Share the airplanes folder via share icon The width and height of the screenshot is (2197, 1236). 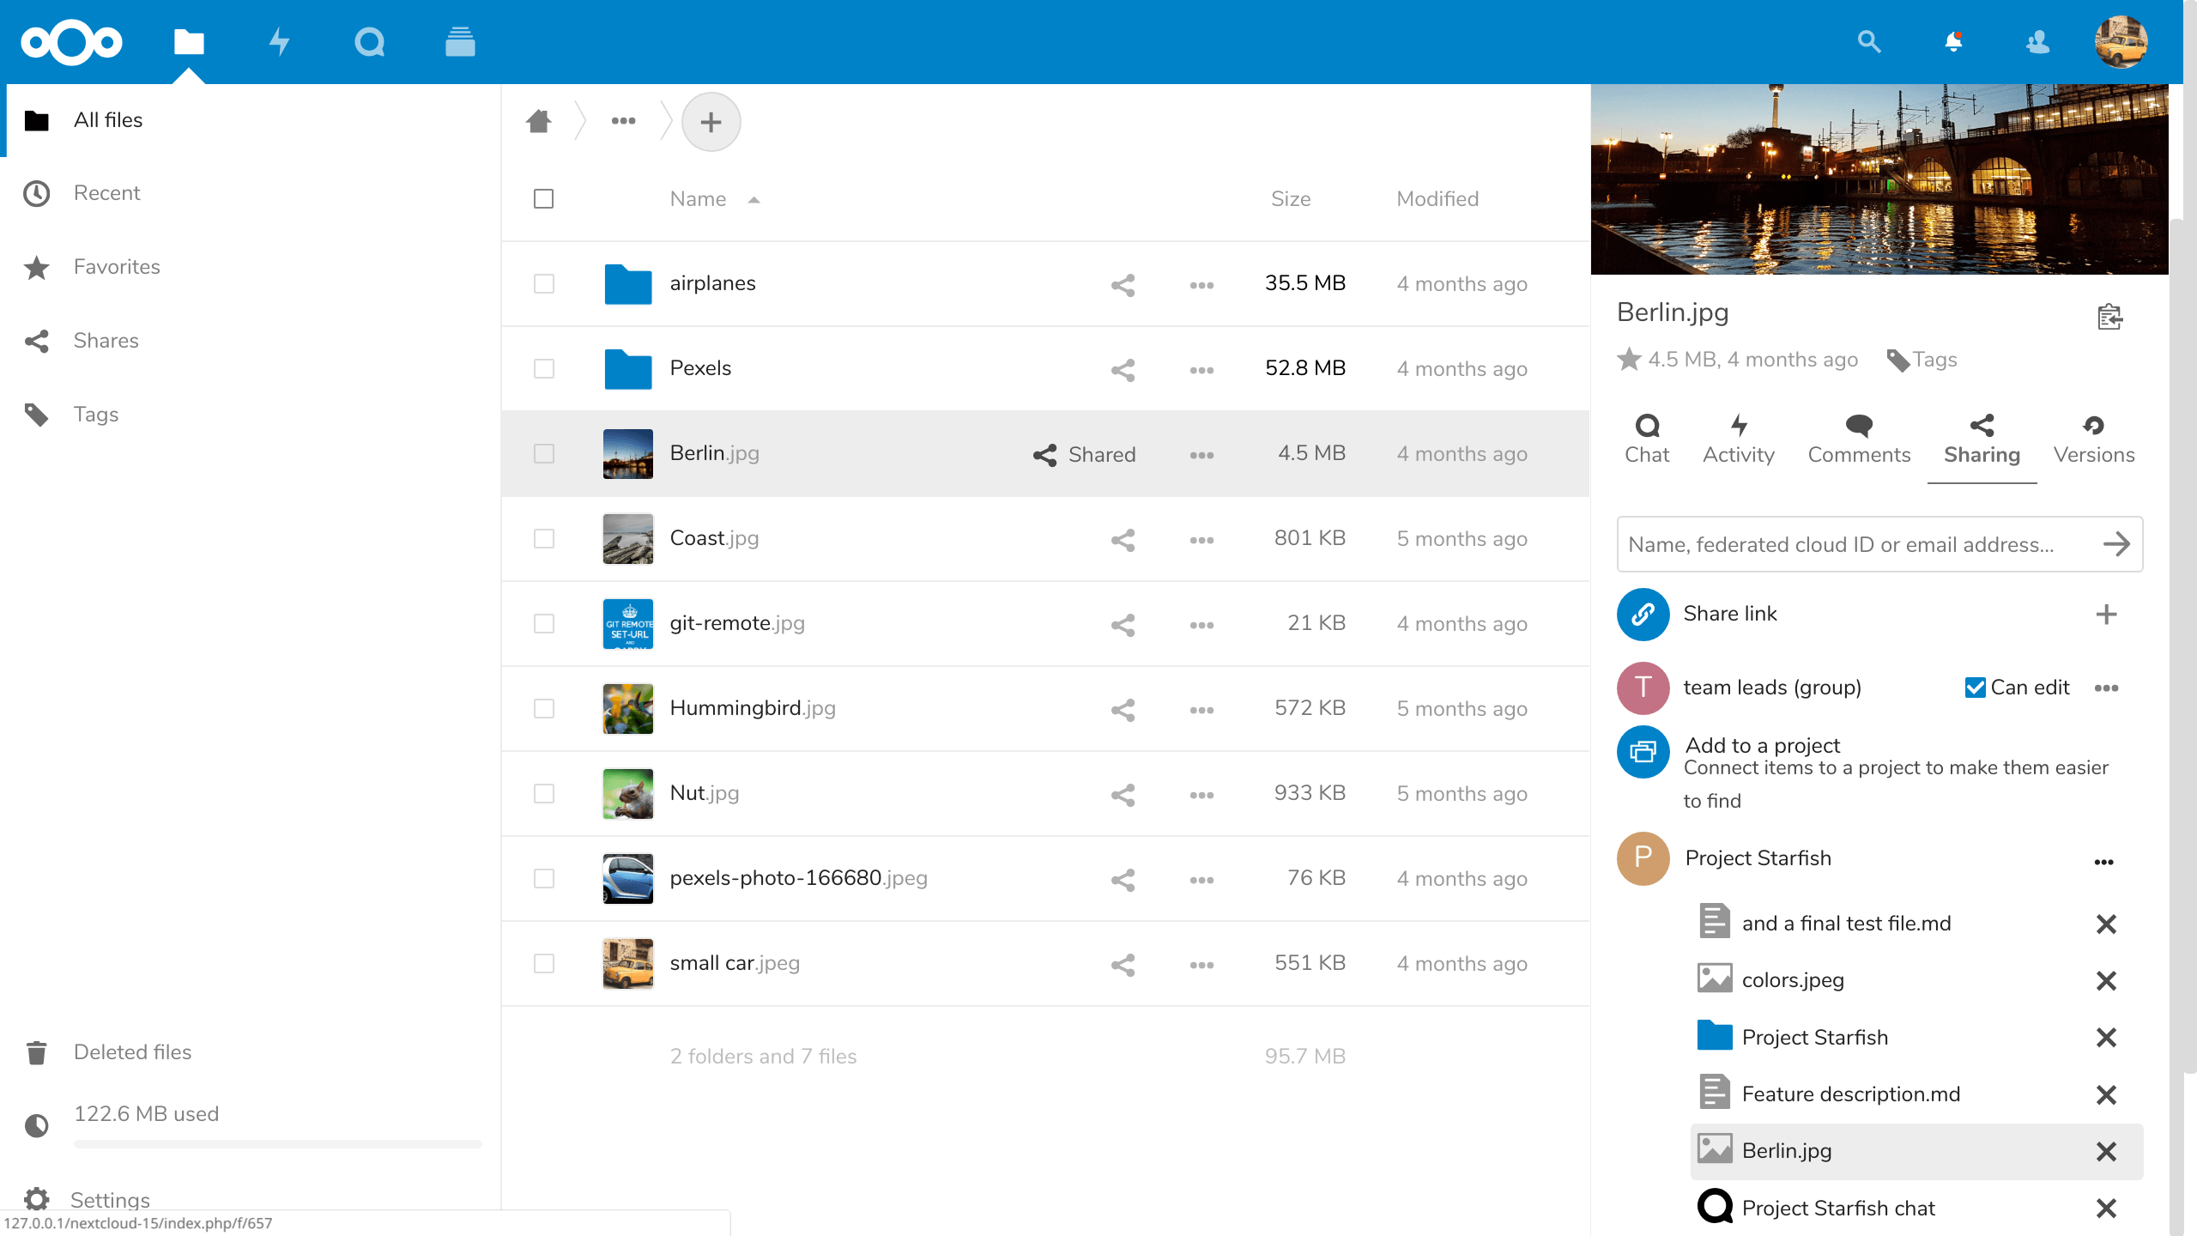1123,285
